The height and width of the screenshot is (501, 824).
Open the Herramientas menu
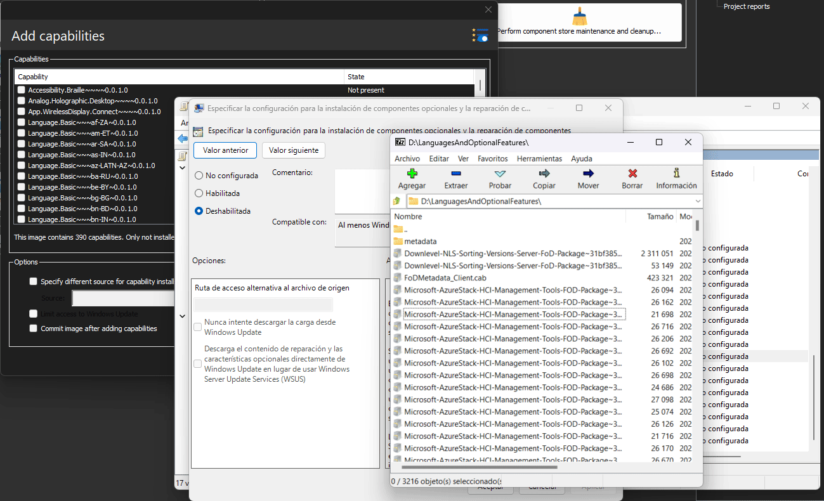(539, 159)
